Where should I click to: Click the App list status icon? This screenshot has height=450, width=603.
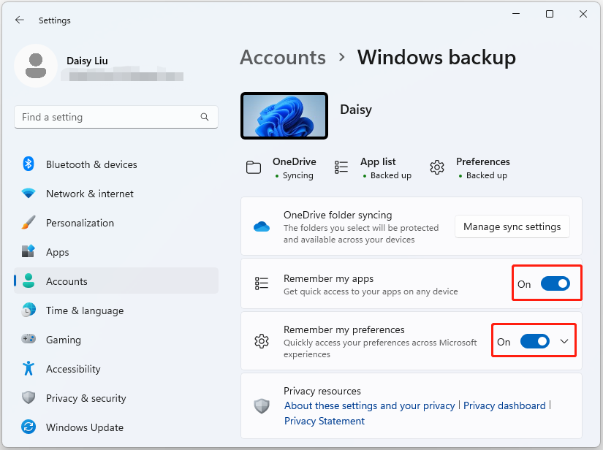pos(341,167)
